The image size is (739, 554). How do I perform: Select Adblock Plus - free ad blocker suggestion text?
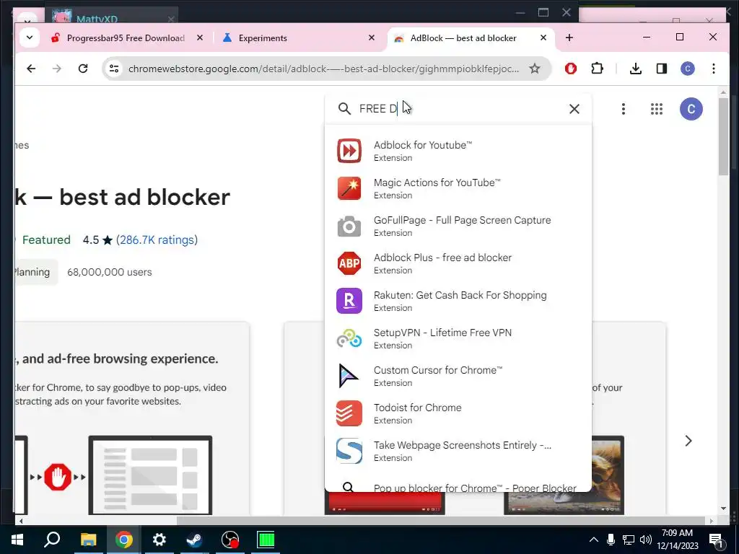(x=442, y=258)
